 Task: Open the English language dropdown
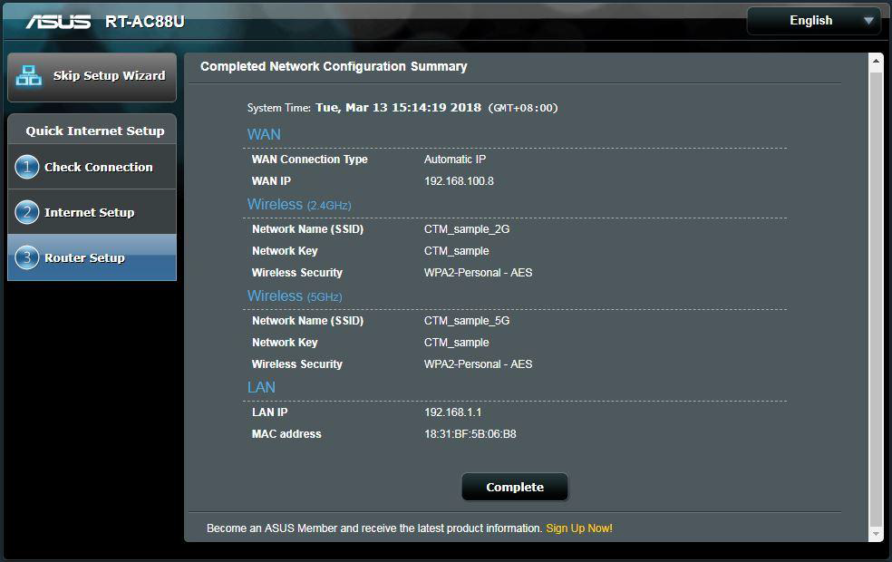(813, 21)
